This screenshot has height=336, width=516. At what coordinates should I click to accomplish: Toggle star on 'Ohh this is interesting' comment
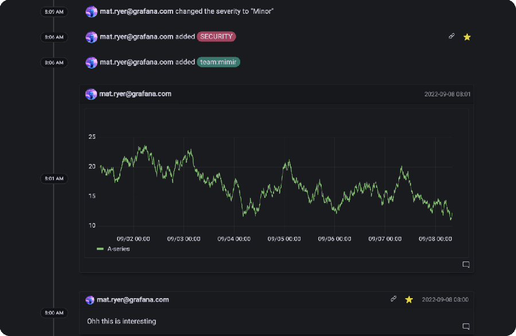(x=409, y=299)
